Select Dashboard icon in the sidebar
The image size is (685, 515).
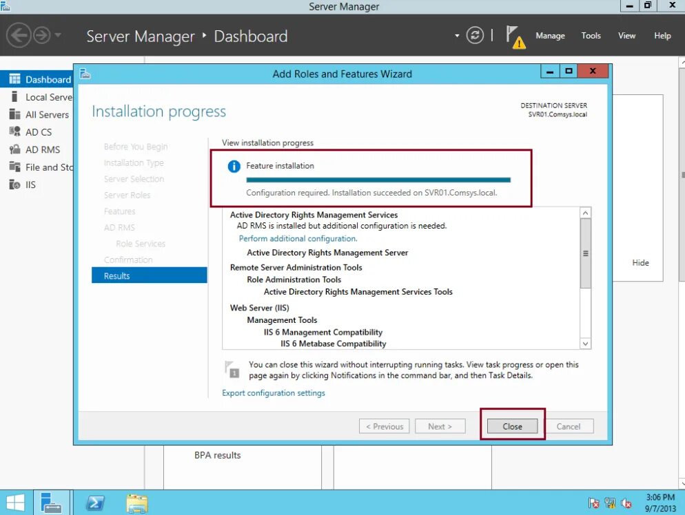(14, 79)
